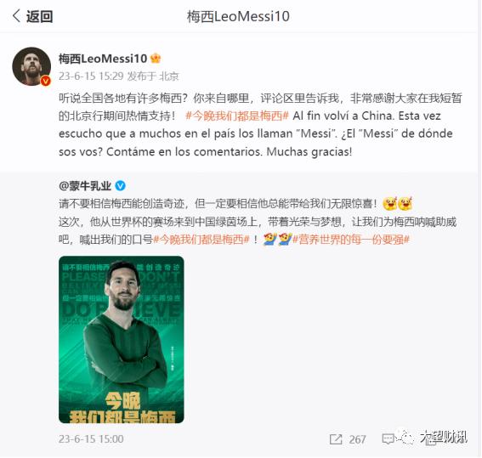
Task: Select the 返回 back text
Action: pyautogui.click(x=39, y=16)
